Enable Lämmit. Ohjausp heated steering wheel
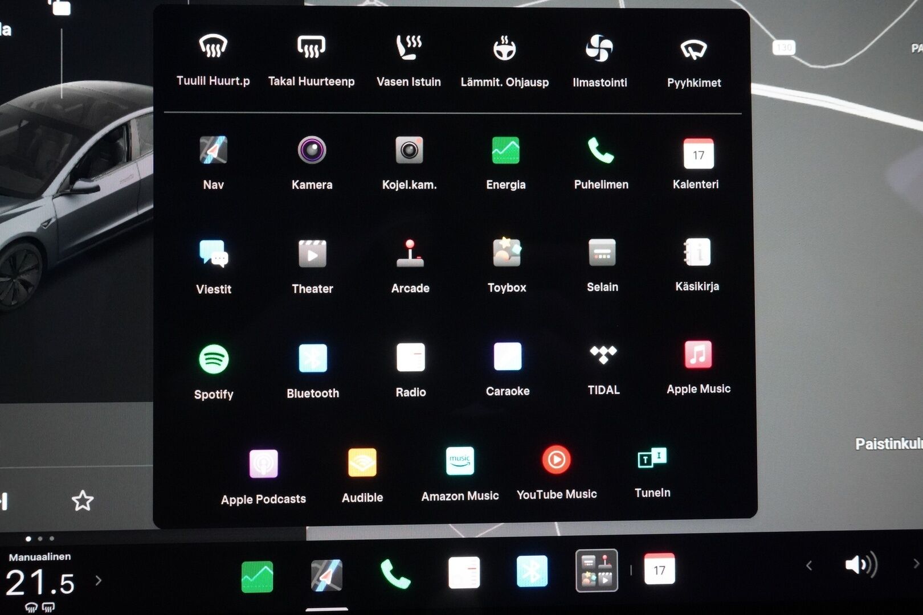Viewport: 923px width, 615px height. point(505,60)
